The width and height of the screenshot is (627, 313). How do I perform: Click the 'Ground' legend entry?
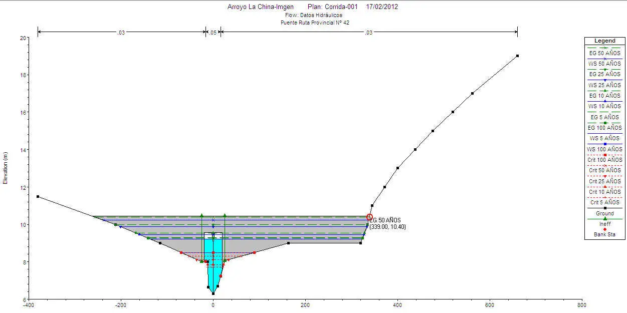tap(604, 213)
